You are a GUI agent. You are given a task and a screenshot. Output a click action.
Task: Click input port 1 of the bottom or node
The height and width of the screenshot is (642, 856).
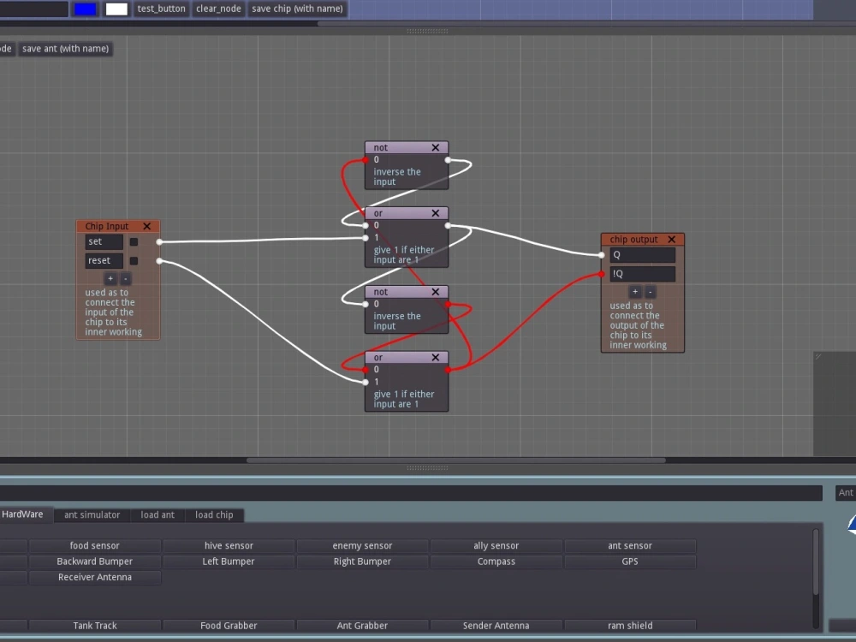pos(366,382)
